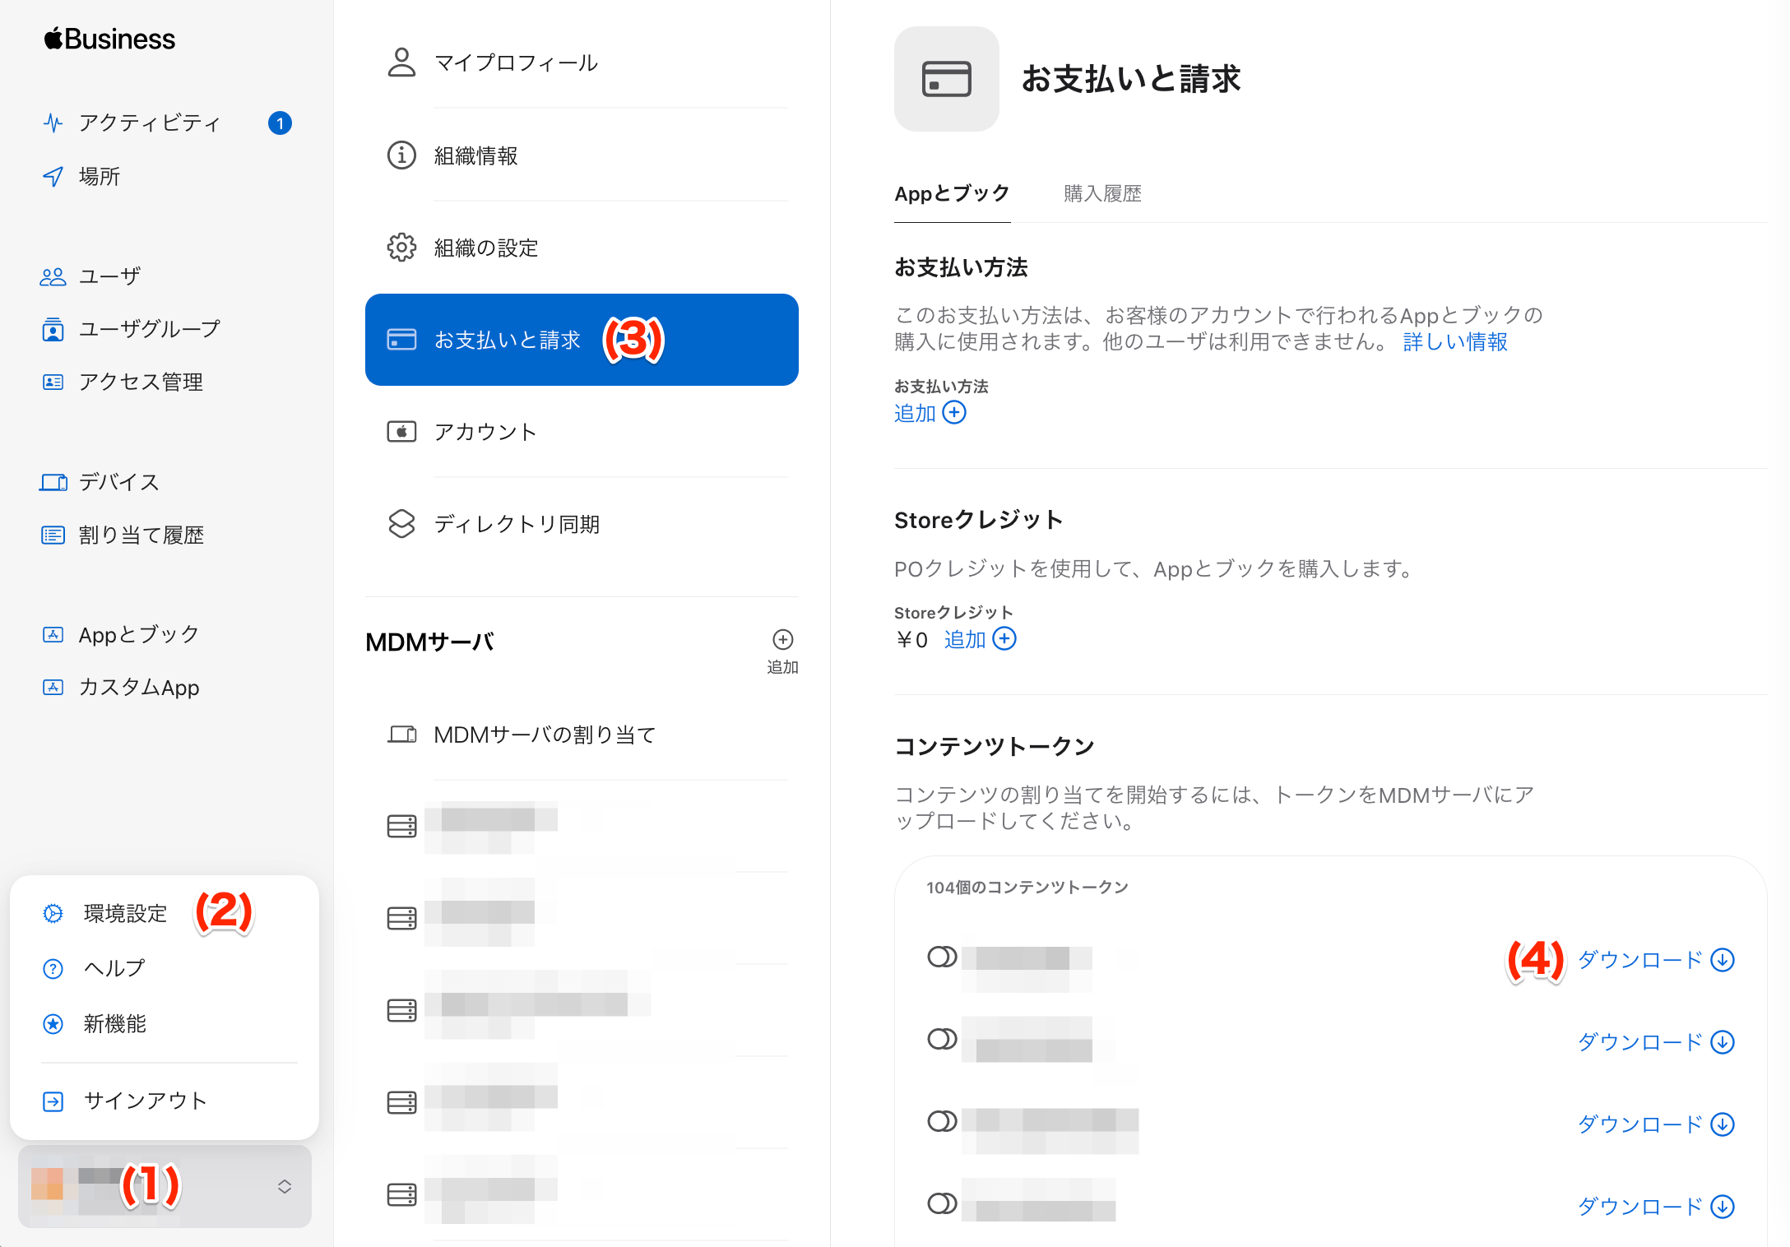
Task: Click the アカウント Apple icon
Action: pos(401,432)
